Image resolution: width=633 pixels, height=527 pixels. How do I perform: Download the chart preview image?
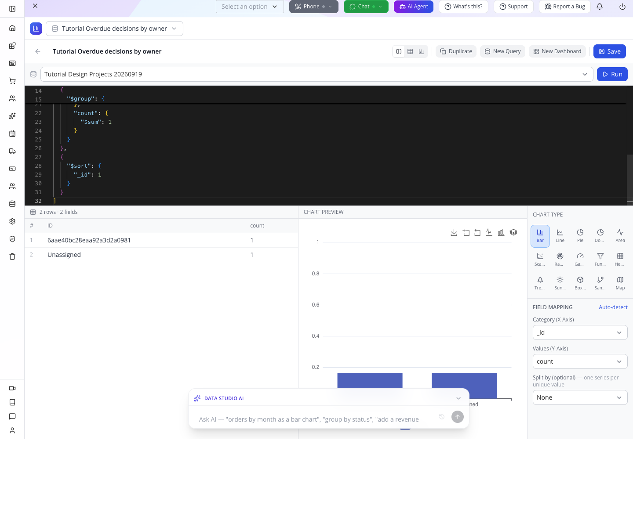click(x=454, y=232)
